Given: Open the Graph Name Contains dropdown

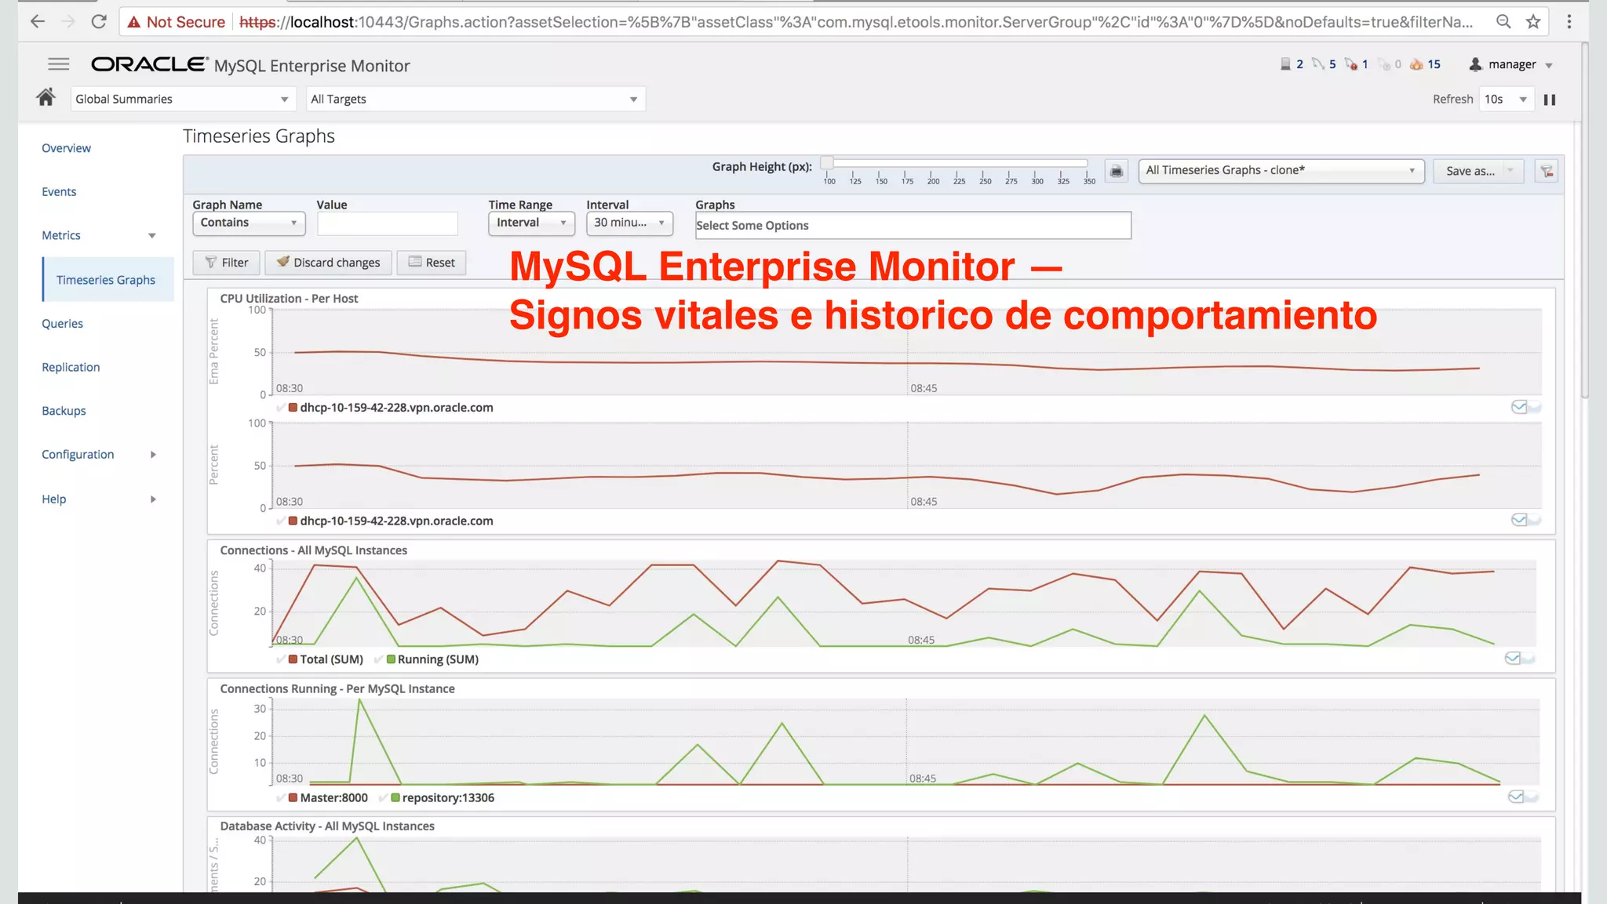Looking at the screenshot, I should coord(249,223).
